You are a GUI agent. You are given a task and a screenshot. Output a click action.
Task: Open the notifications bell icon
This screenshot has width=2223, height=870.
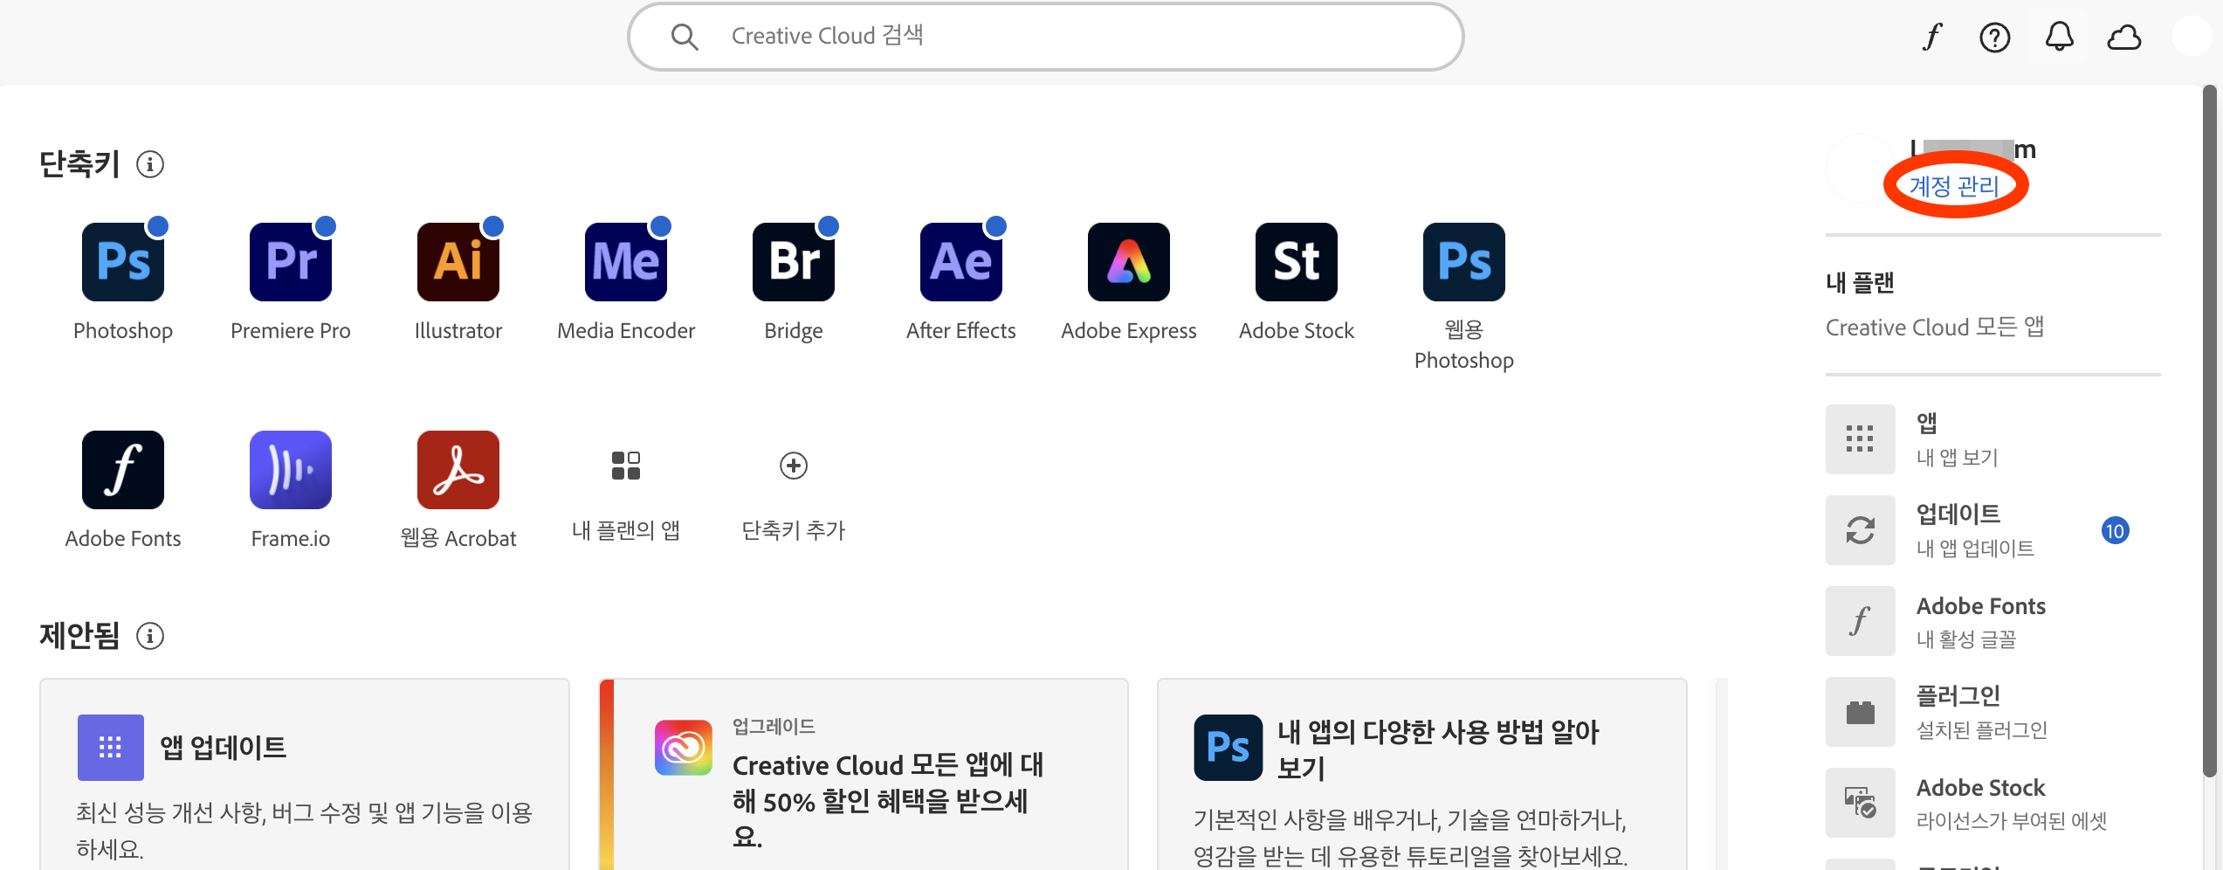click(x=2060, y=37)
